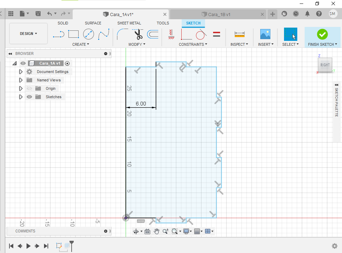The image size is (342, 253).
Task: Expand the Origin node
Action: pos(21,88)
